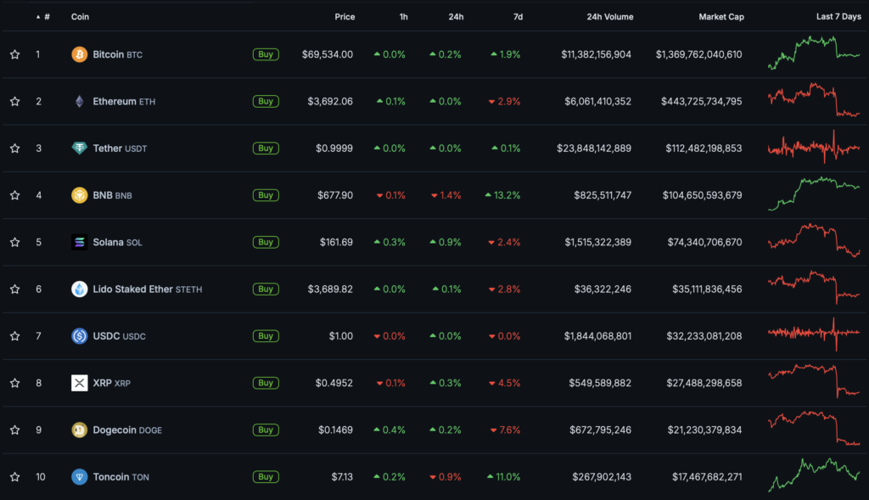The width and height of the screenshot is (869, 500).
Task: Sort by 24h Volume column header
Action: coord(608,17)
